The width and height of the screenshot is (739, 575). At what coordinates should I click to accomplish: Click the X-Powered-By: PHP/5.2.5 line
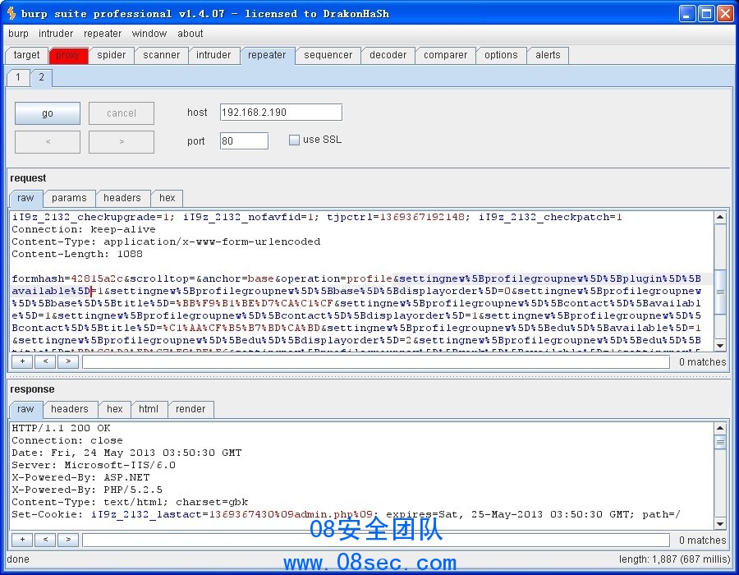[x=87, y=490]
